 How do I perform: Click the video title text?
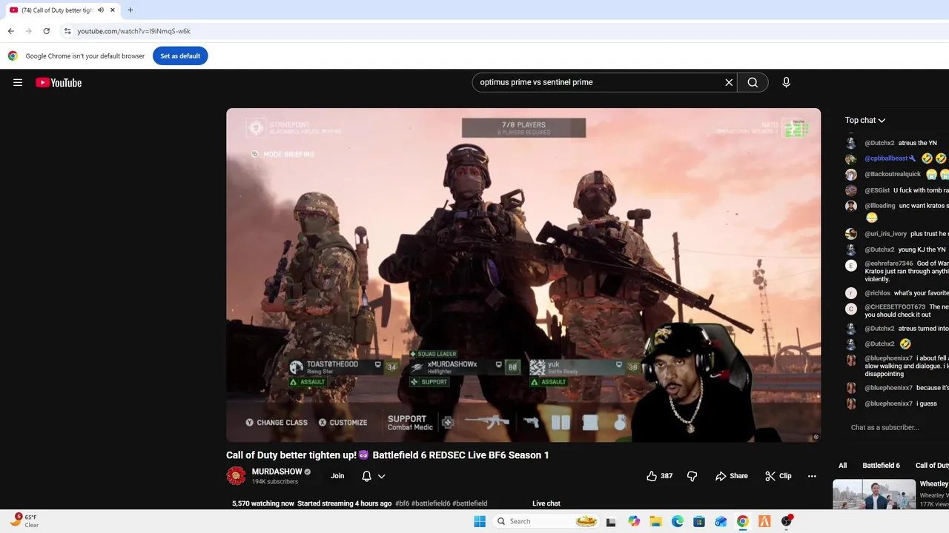tap(388, 455)
